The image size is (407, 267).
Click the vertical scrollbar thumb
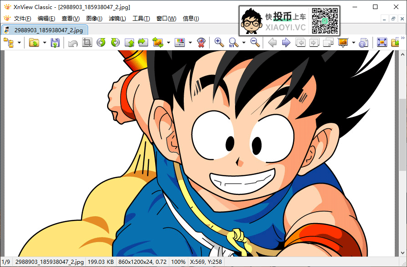point(402,134)
